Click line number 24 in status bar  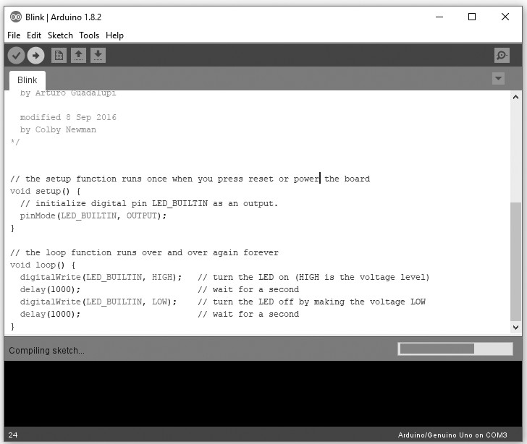(x=13, y=435)
